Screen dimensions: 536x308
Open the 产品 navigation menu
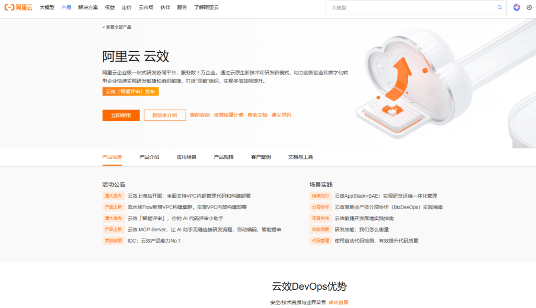click(65, 7)
